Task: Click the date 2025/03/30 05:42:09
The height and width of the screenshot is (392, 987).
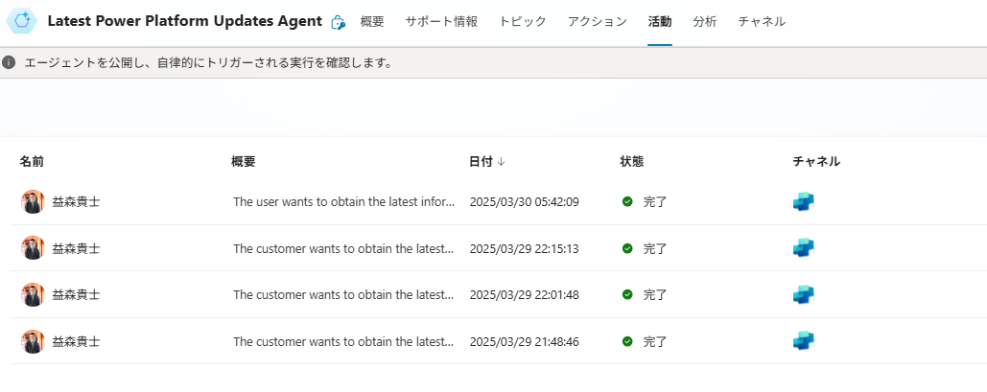Action: tap(525, 202)
